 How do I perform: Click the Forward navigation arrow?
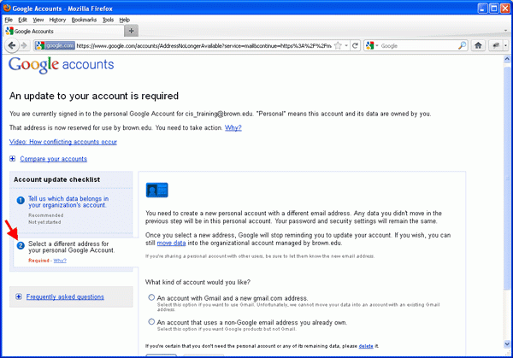24,45
